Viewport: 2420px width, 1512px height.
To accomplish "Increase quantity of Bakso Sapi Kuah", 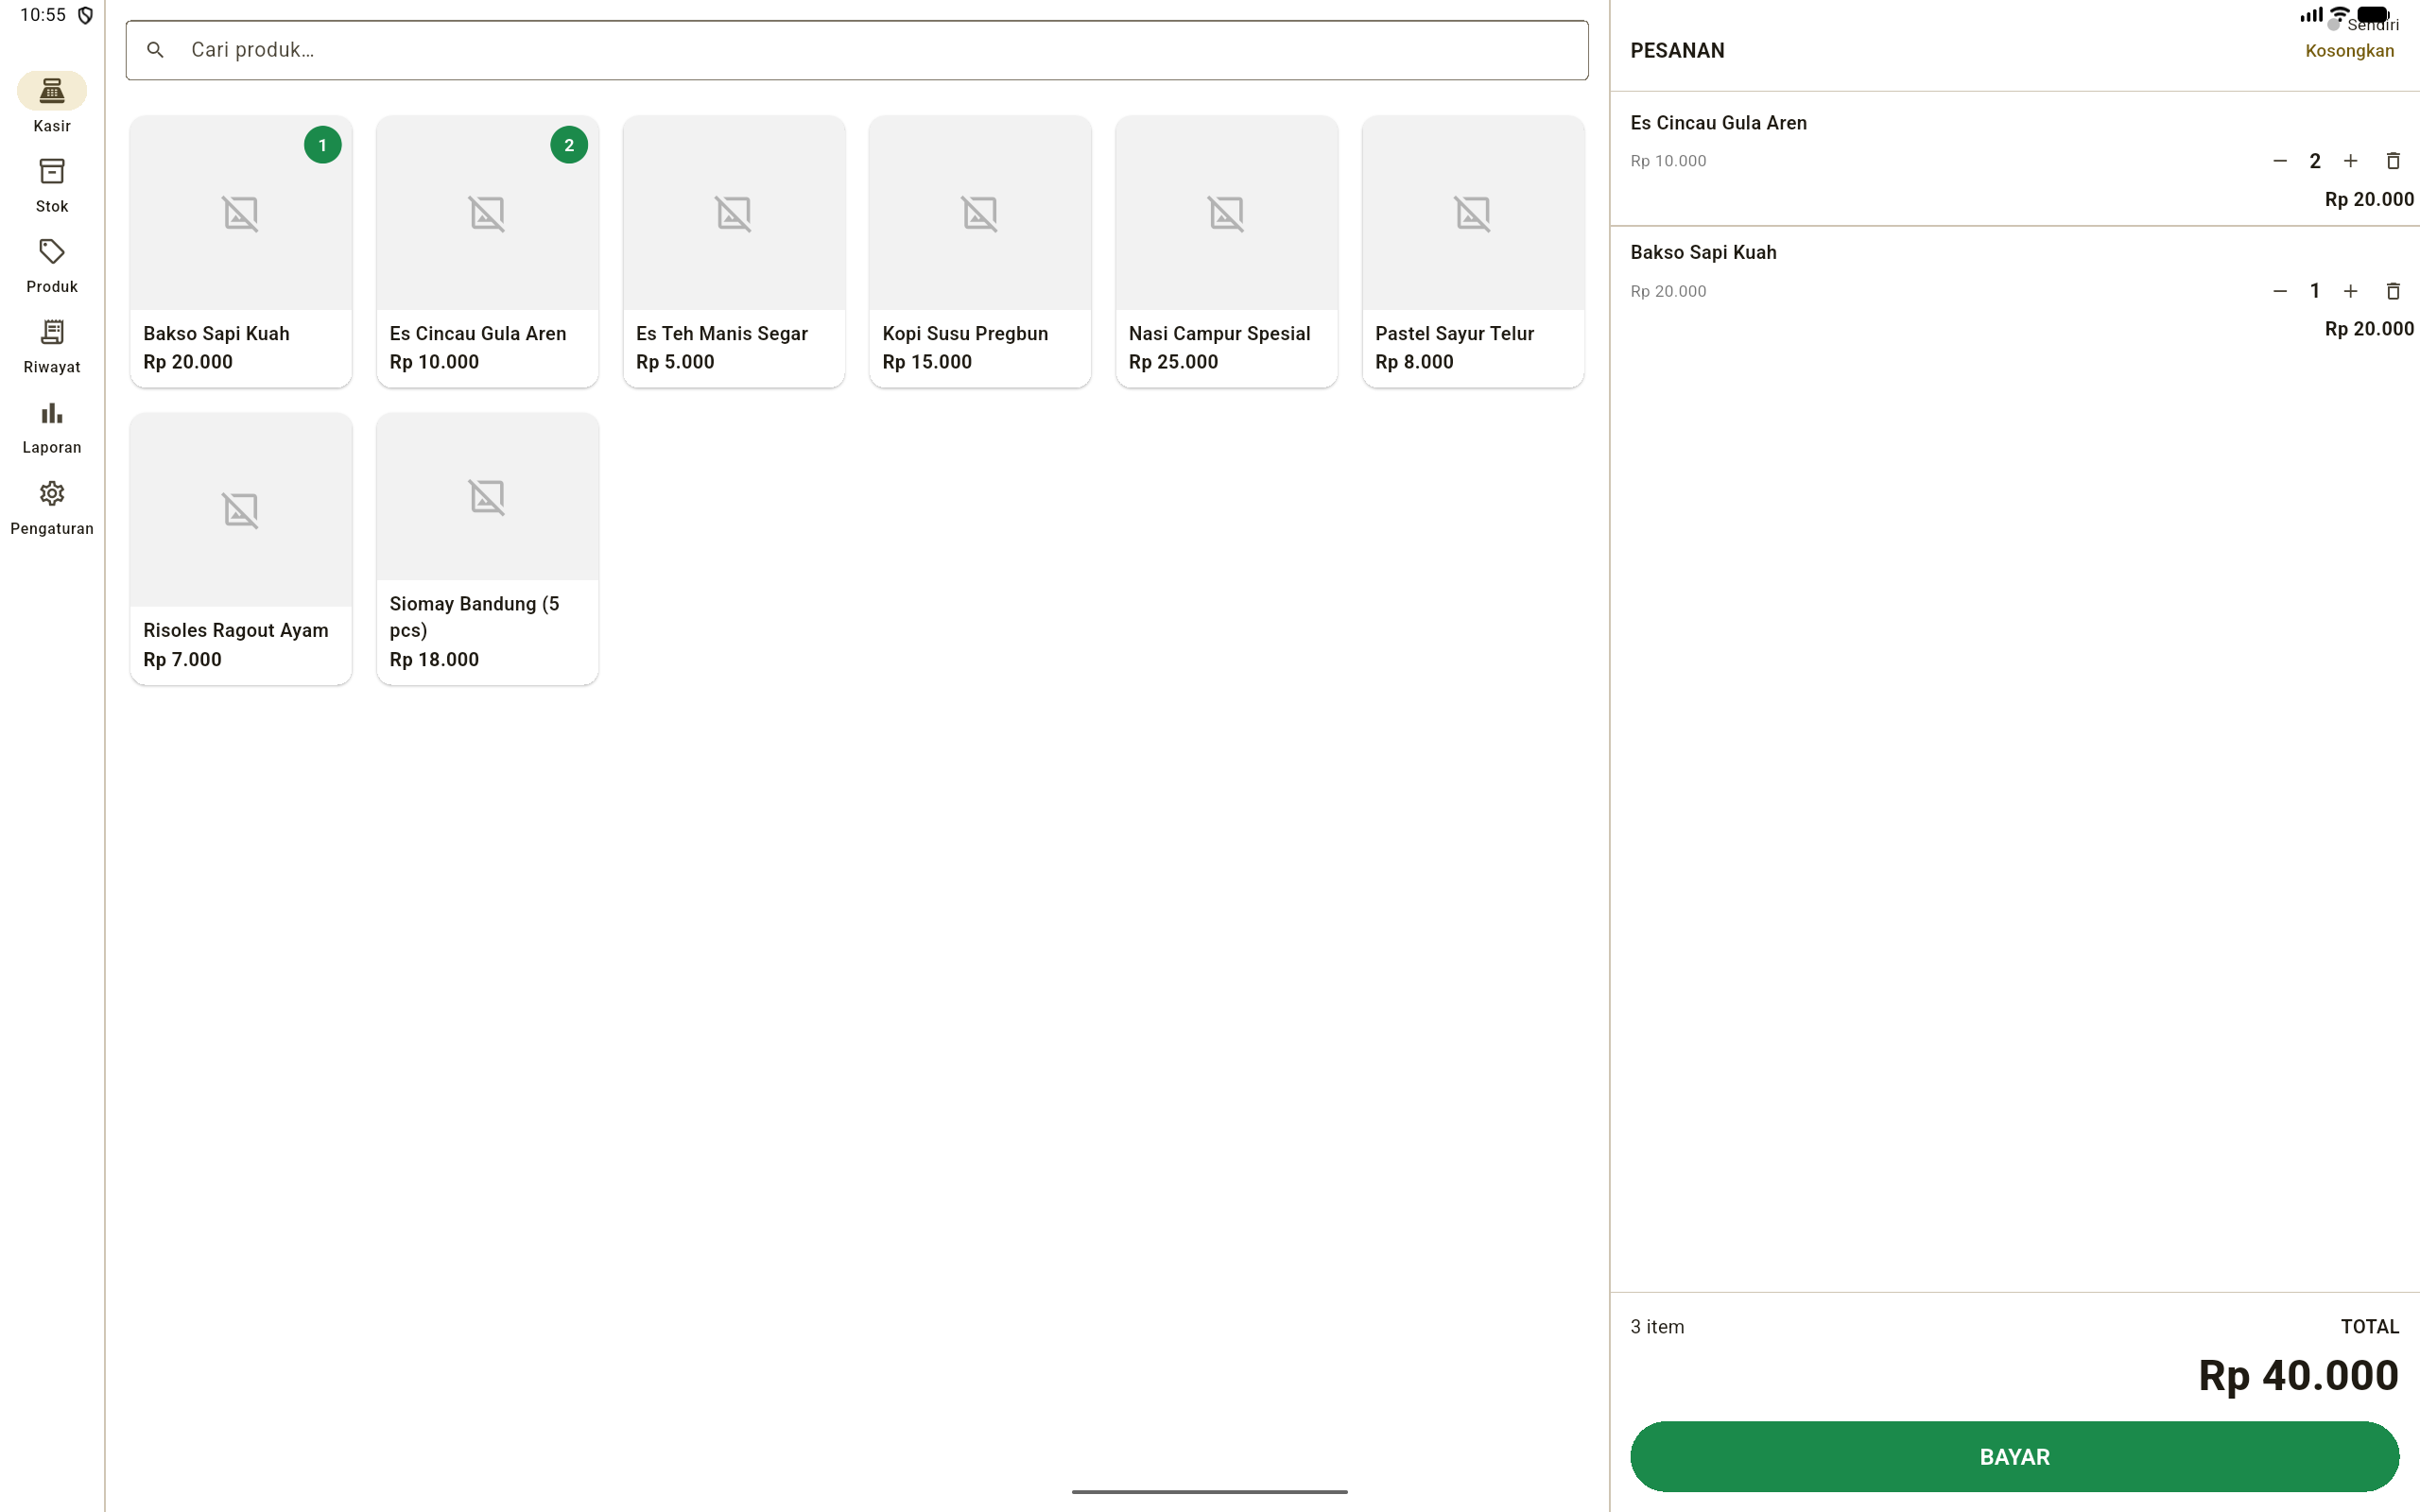I will (2350, 291).
